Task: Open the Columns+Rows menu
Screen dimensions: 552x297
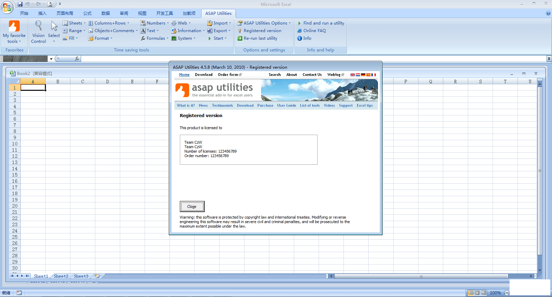Action: [109, 23]
